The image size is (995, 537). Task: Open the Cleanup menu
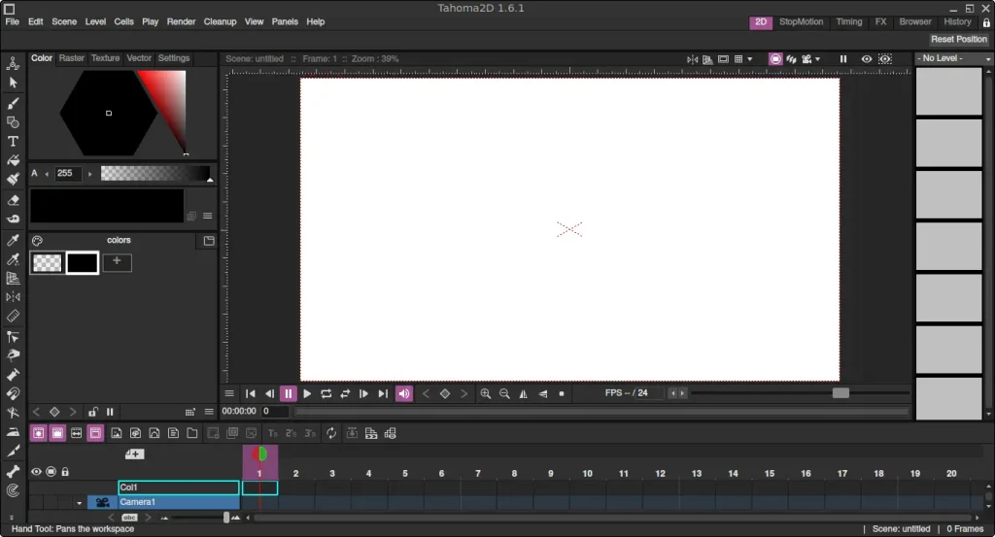[220, 21]
